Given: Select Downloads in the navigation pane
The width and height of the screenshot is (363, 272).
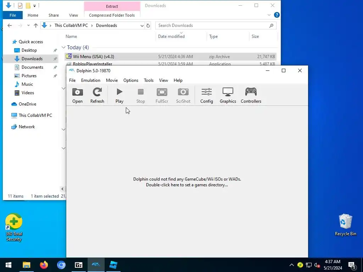Looking at the screenshot, I should click(x=32, y=59).
